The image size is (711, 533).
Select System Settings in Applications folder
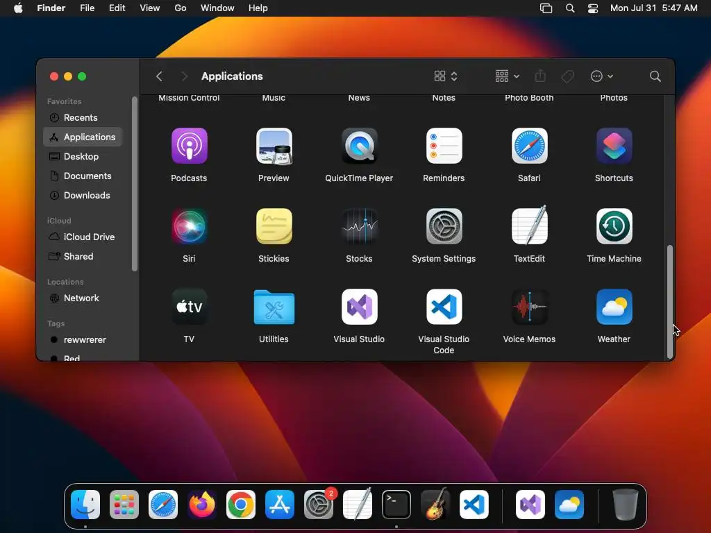coord(444,226)
